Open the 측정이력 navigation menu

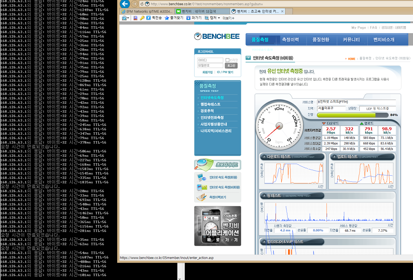pos(290,40)
